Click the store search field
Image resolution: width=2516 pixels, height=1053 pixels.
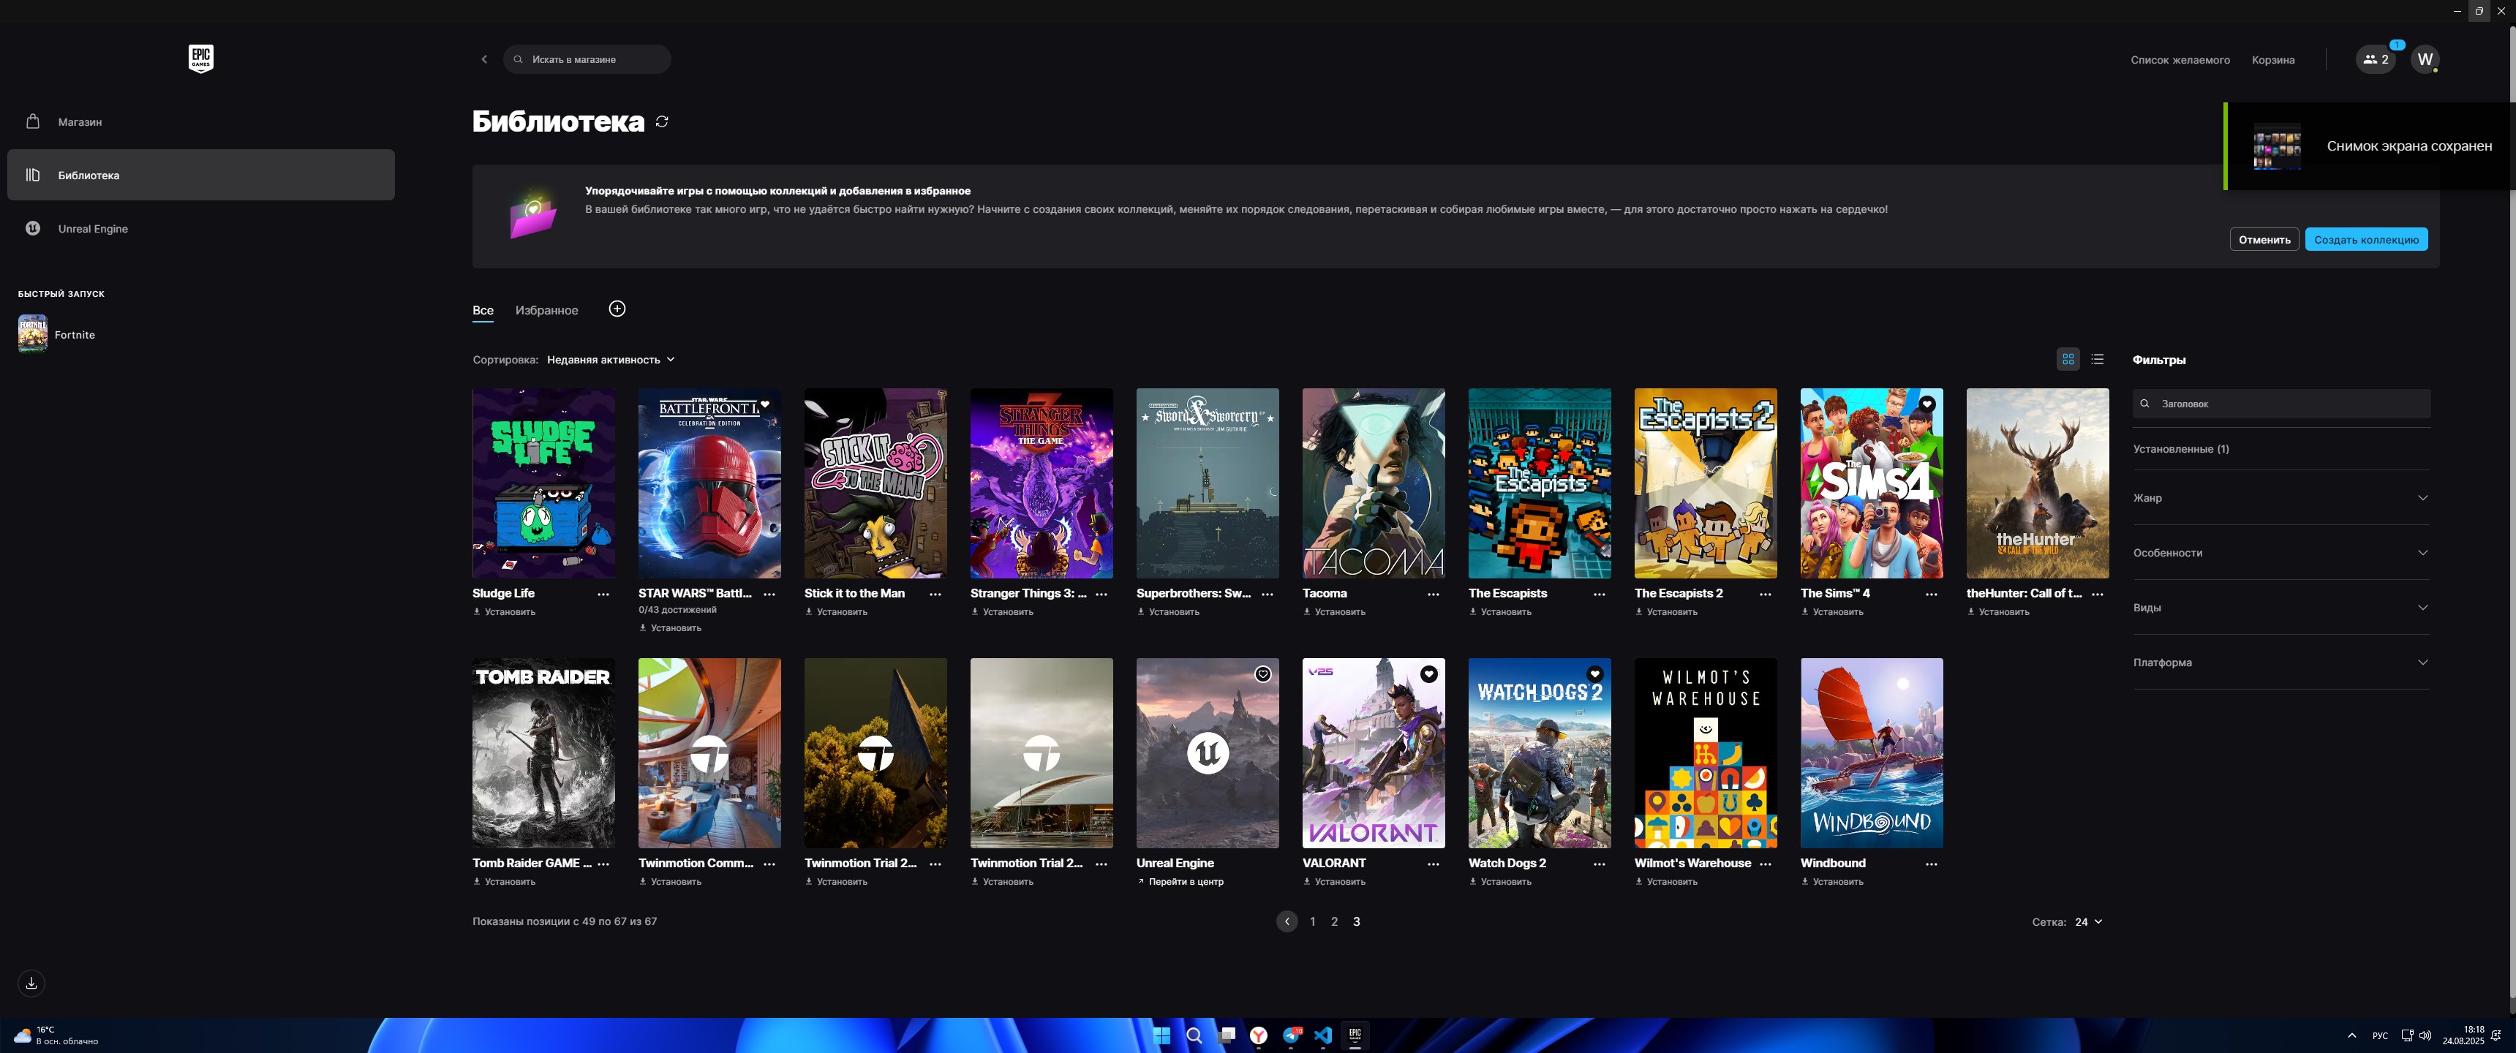(x=587, y=59)
